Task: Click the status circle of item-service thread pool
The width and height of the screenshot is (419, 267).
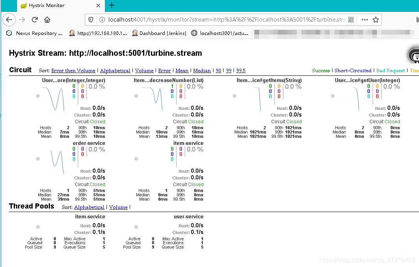Action: point(38,227)
